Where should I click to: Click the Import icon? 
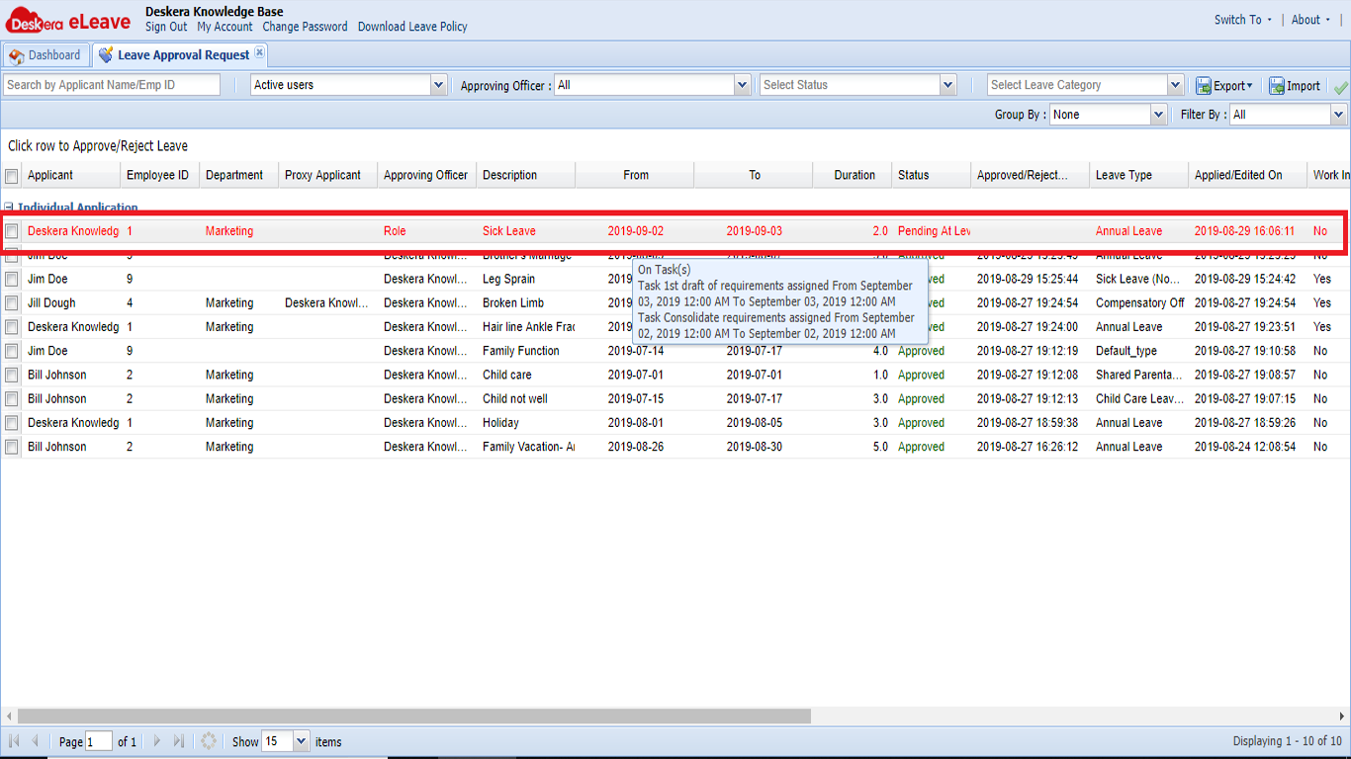pyautogui.click(x=1295, y=85)
